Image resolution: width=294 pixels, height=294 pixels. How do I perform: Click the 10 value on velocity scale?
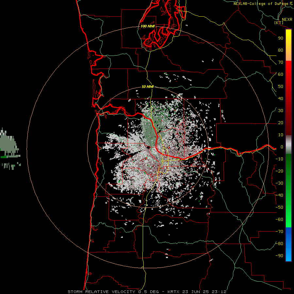pos(281,135)
